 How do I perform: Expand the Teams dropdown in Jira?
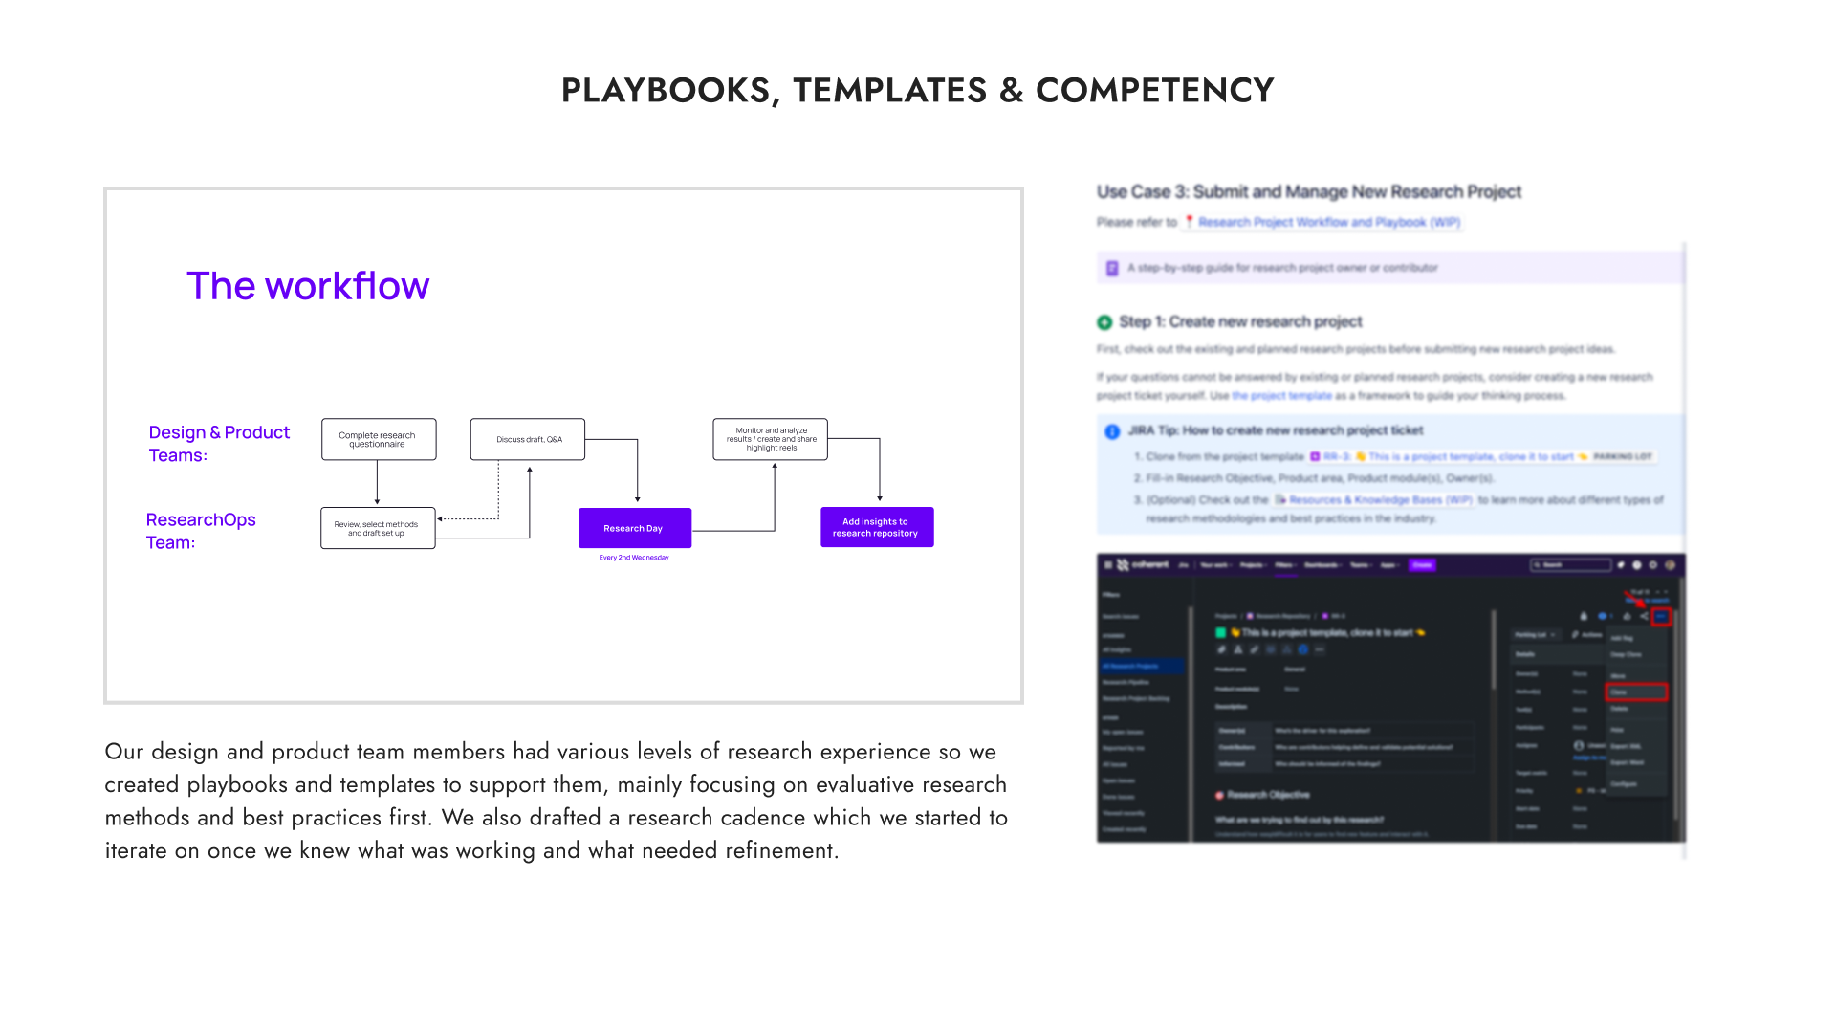point(1361,565)
